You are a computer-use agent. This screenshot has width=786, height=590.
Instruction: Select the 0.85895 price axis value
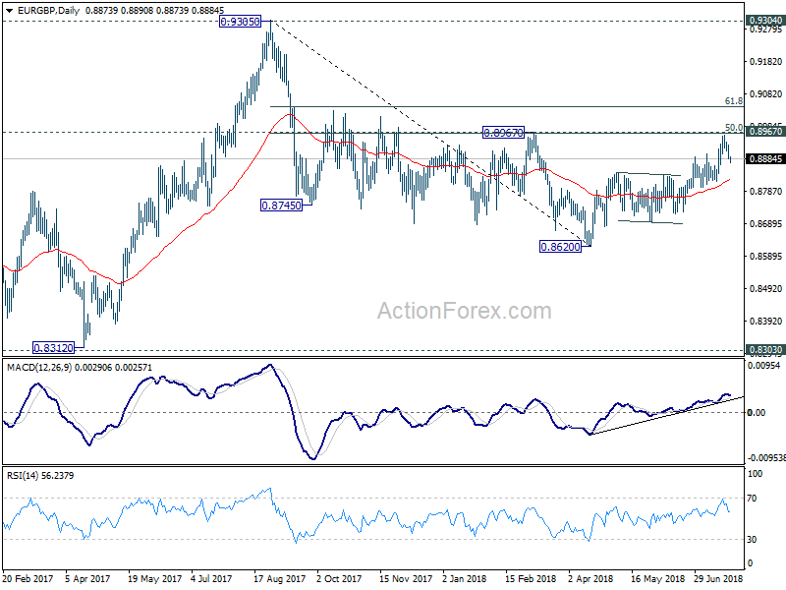pyautogui.click(x=766, y=257)
